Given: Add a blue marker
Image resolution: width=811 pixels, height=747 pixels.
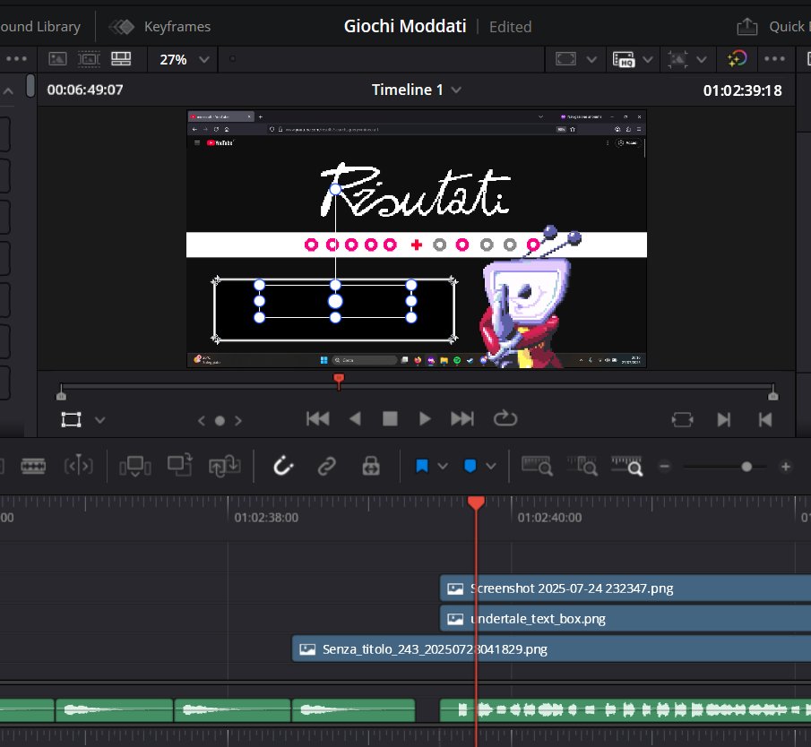Looking at the screenshot, I should tap(470, 467).
